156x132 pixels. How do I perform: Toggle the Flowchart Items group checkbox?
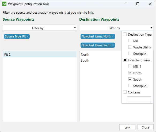[x=125, y=60]
